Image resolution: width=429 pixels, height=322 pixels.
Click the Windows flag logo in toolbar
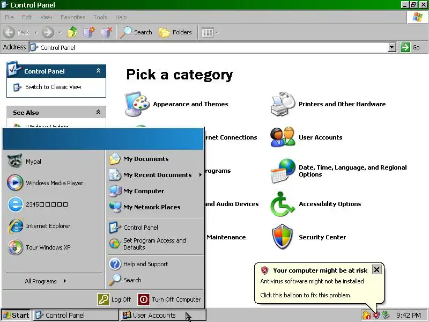pos(417,17)
